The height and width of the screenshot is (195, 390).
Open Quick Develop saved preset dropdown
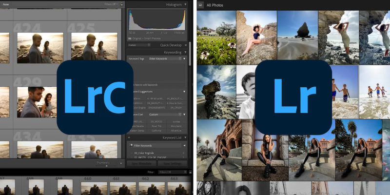point(139,45)
